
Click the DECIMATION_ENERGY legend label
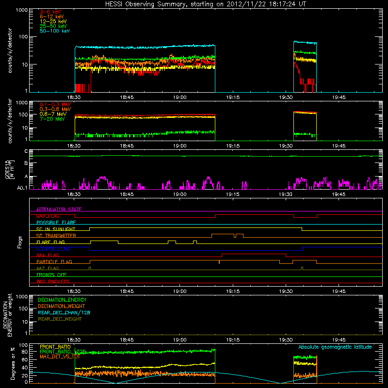tap(62, 300)
